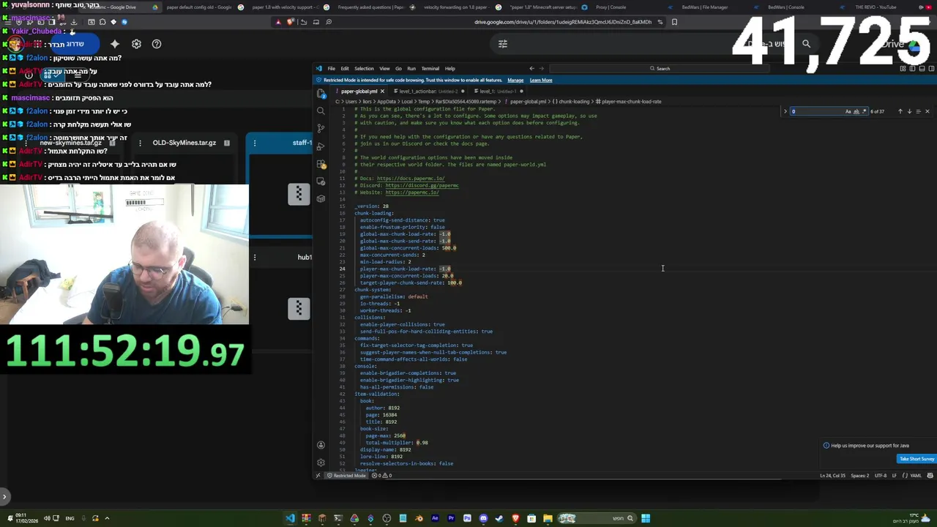
Task: Open the Explorer view in VS Code
Action: 321,93
